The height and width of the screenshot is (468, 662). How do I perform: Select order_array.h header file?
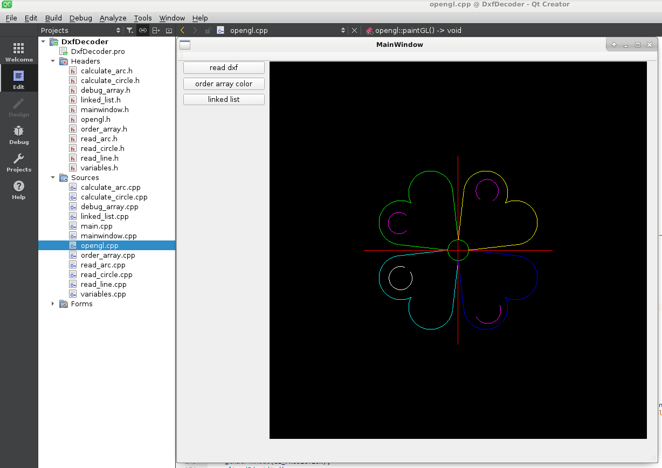coord(104,129)
